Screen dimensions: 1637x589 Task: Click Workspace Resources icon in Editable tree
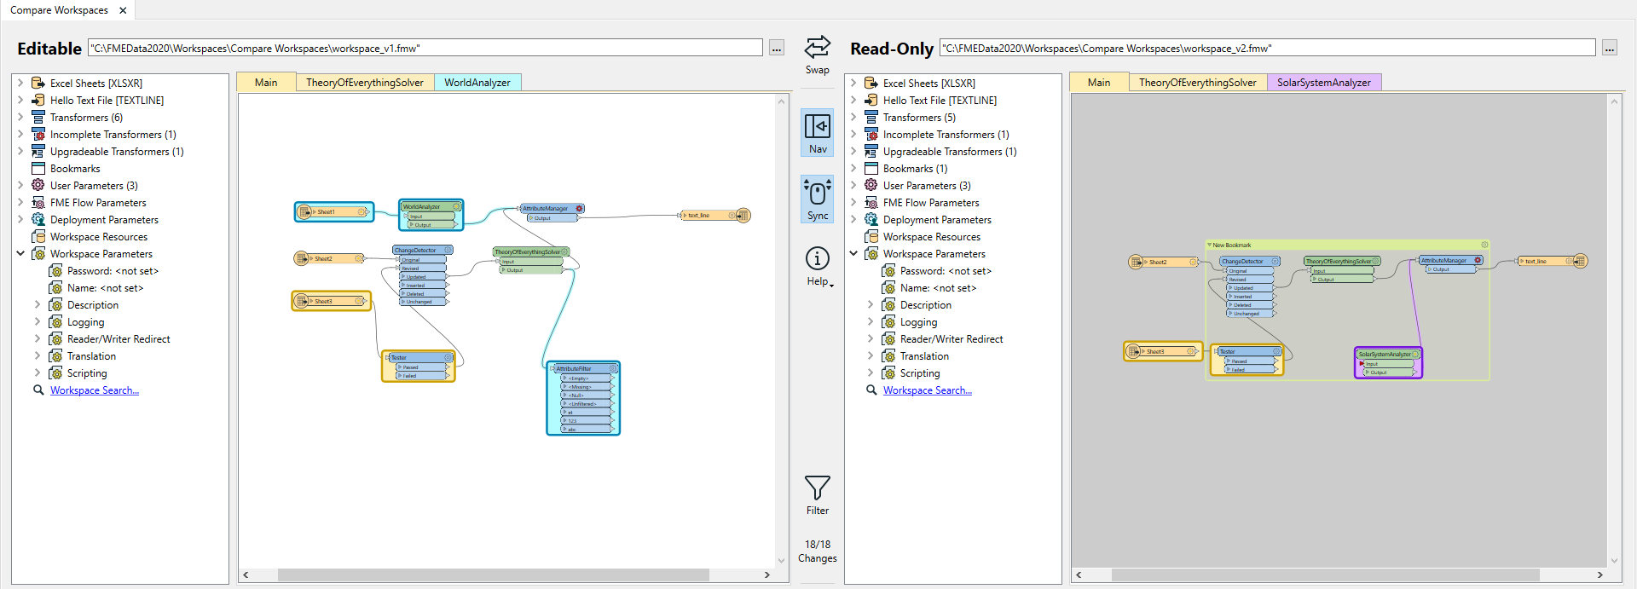(38, 236)
